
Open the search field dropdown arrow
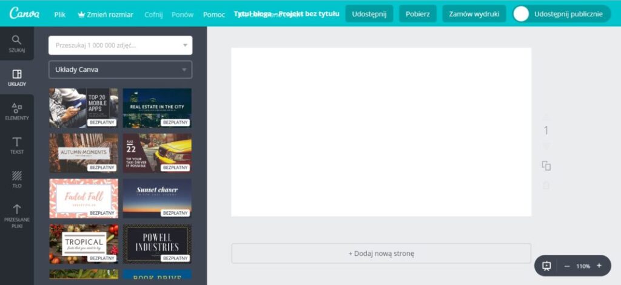pyautogui.click(x=185, y=45)
